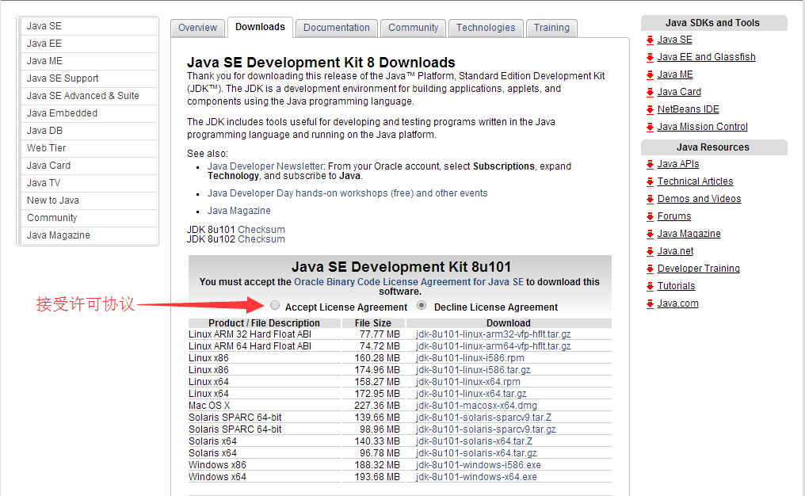Click the download arrow icon next to NetBeans IDE
805x496 pixels.
click(650, 109)
